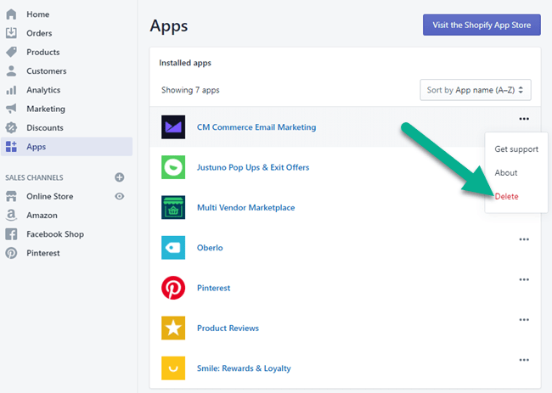Viewport: 552px width, 393px height.
Task: Click the Justuno green app icon
Action: 173,167
